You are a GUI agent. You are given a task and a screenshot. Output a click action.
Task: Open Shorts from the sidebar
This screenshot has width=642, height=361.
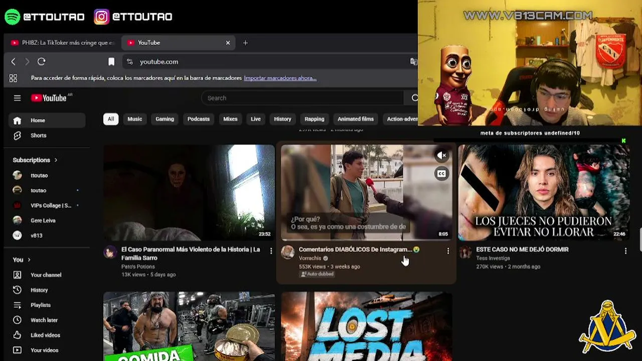47,135
